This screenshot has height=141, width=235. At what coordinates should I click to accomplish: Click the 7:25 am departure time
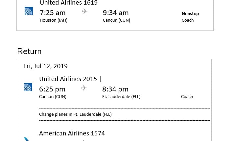tap(53, 13)
